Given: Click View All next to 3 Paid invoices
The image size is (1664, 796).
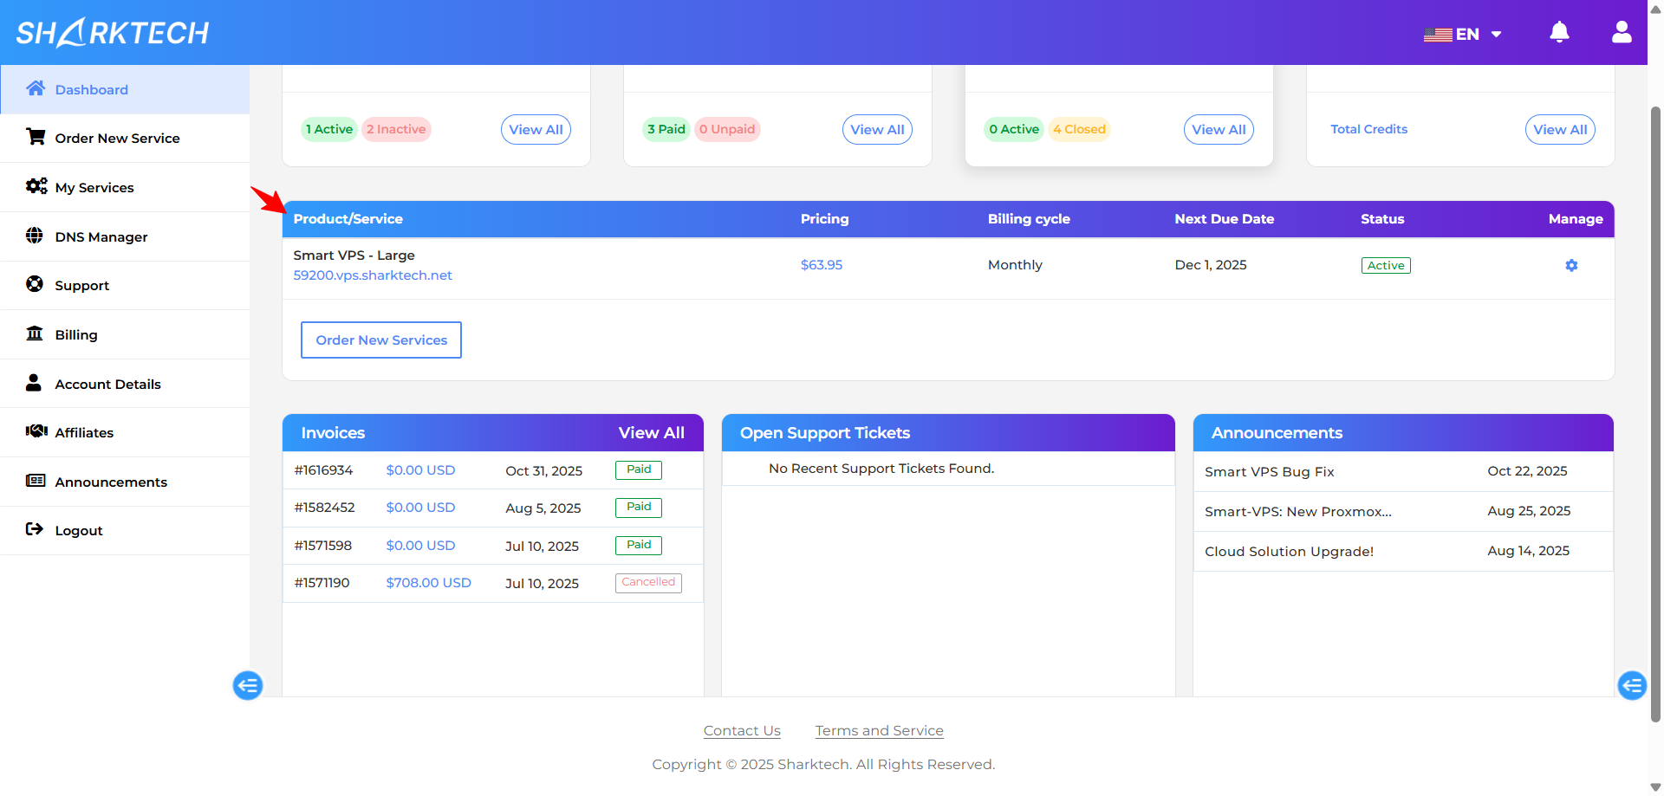Looking at the screenshot, I should [877, 130].
